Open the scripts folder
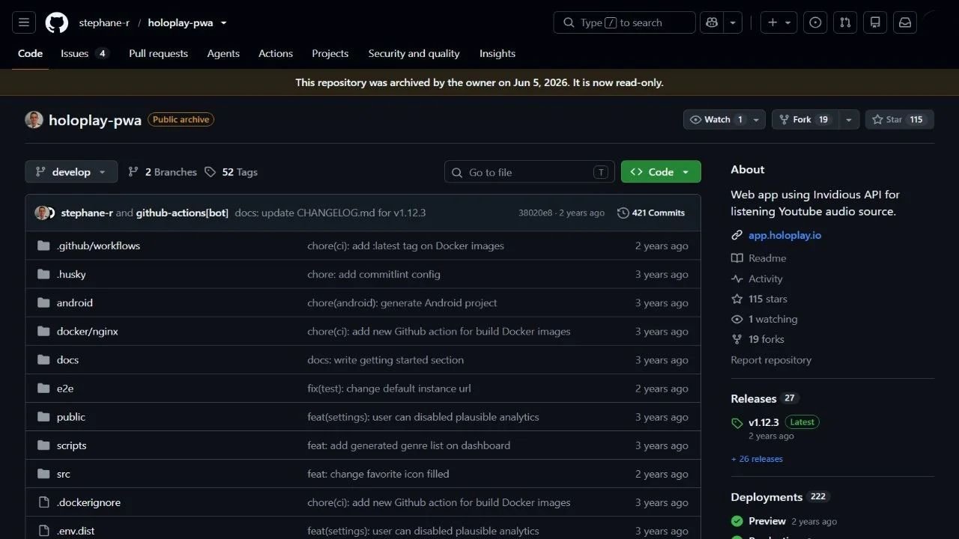Screen dimensions: 959x539 pos(72,445)
